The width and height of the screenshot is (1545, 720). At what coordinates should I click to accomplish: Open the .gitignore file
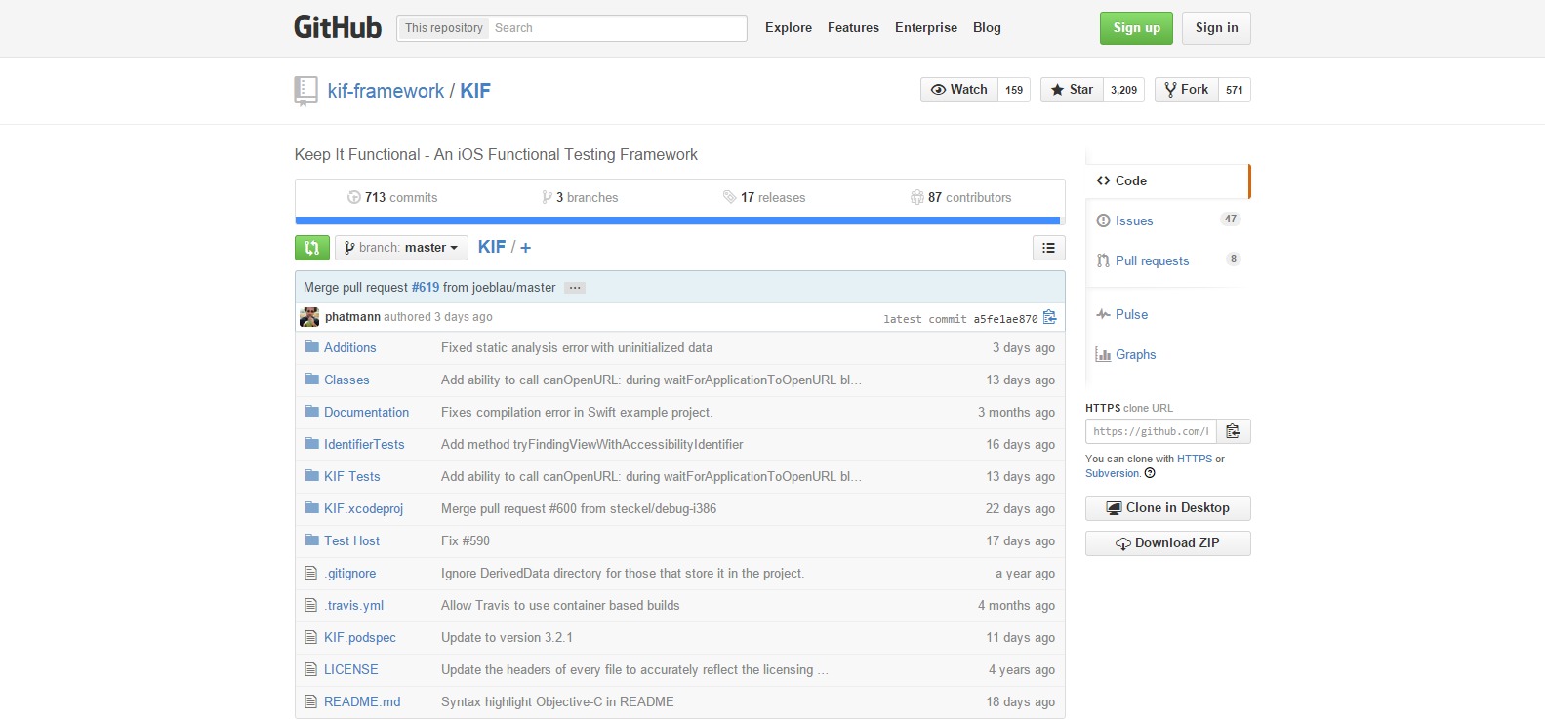349,573
